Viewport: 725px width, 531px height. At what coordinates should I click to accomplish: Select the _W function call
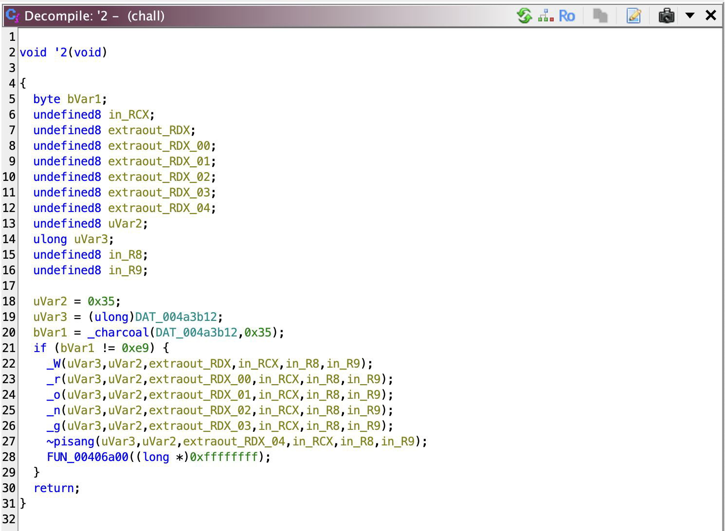point(54,364)
